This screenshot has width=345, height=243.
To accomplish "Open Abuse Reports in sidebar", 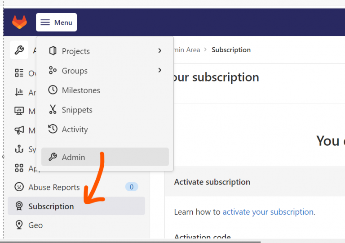I will [54, 187].
